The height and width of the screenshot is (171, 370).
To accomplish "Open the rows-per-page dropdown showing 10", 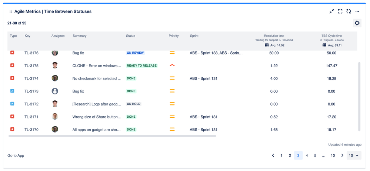I will [x=354, y=155].
